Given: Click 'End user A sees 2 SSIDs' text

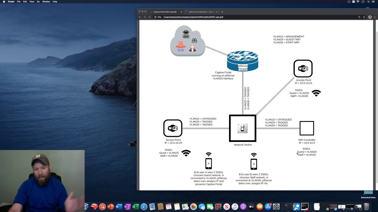Looking at the screenshot, I should (208, 172).
